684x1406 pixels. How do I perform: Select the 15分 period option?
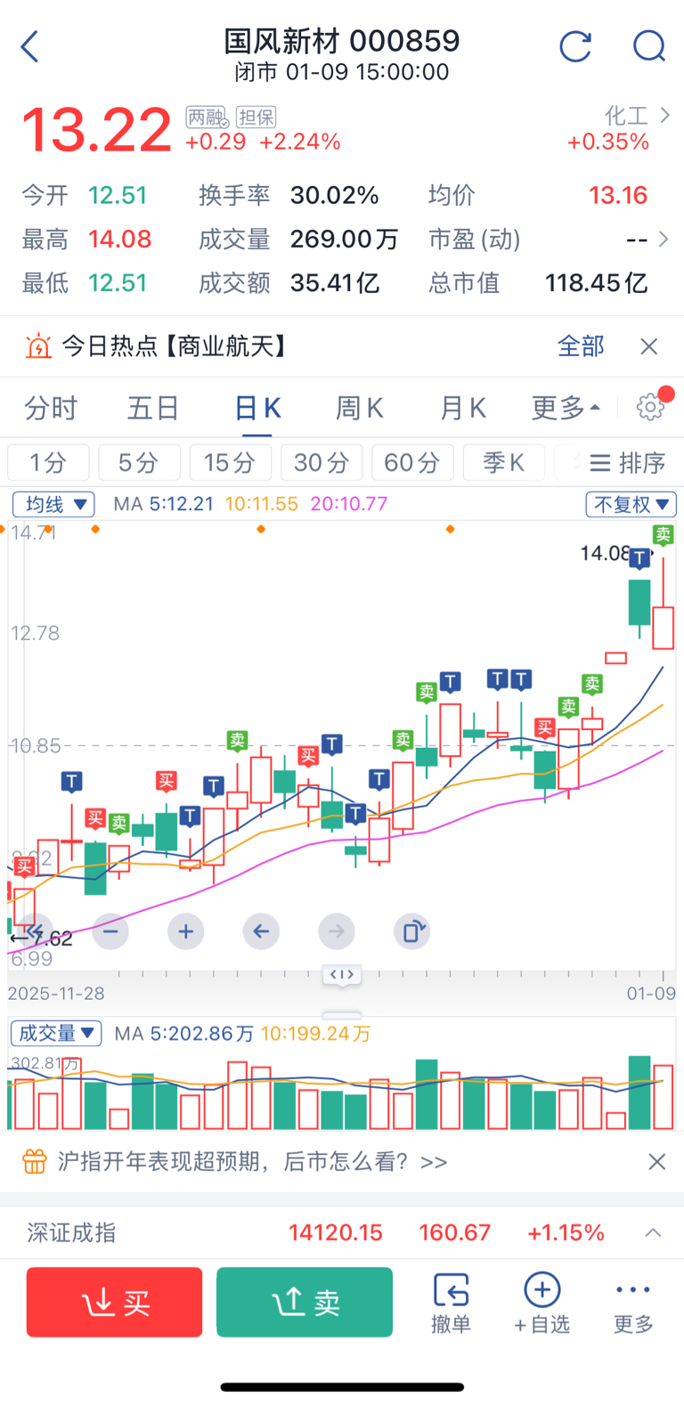click(x=229, y=463)
